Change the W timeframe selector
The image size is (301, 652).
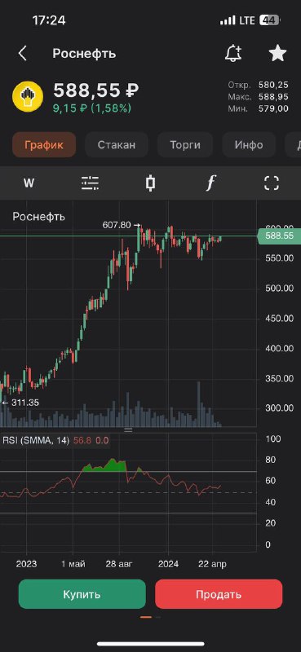point(29,183)
